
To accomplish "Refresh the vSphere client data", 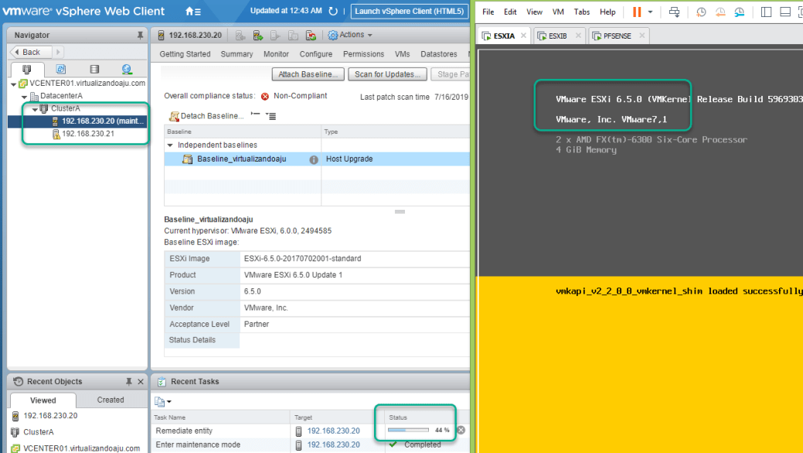I will (333, 12).
